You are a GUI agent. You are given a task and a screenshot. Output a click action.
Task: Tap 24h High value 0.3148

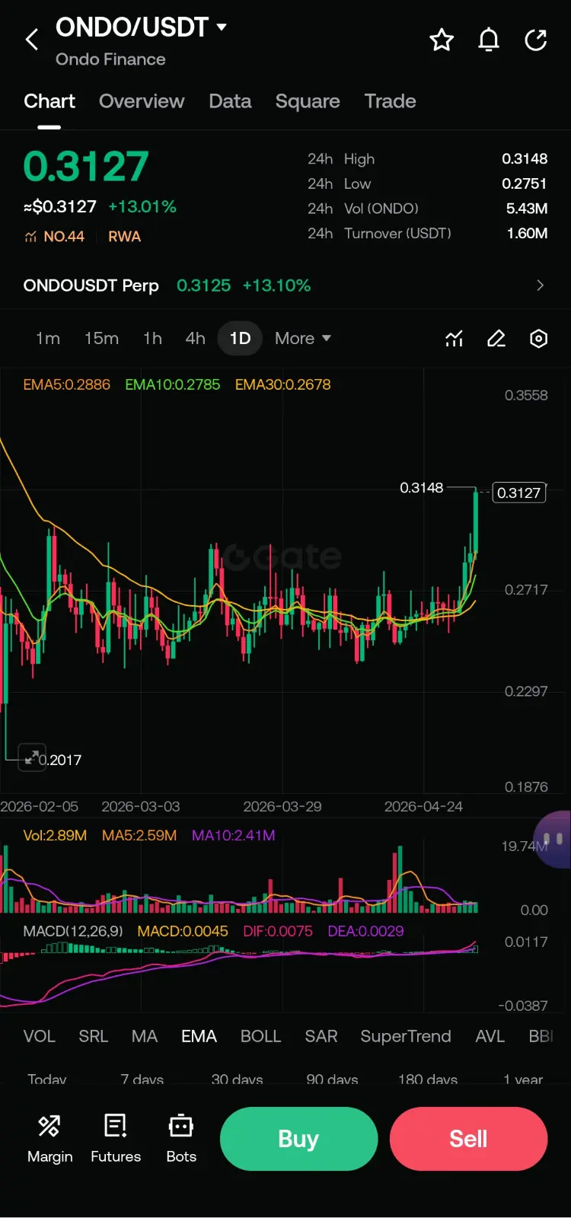[525, 159]
